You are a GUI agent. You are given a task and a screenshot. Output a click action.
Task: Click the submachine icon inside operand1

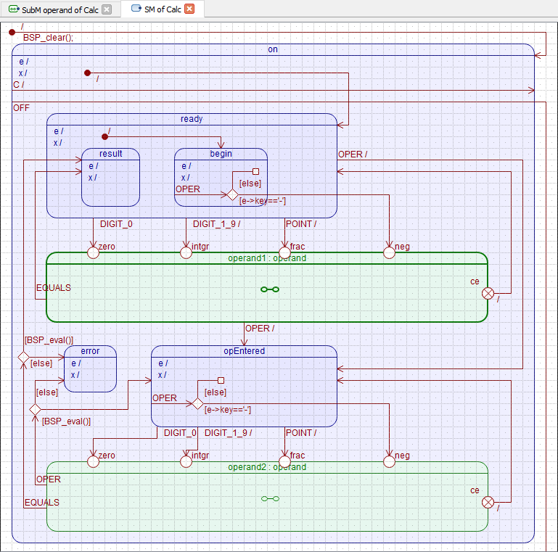coord(270,289)
